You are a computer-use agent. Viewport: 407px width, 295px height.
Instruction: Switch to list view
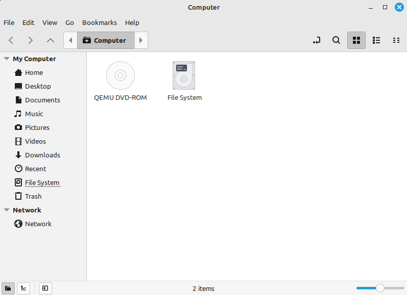(x=376, y=40)
